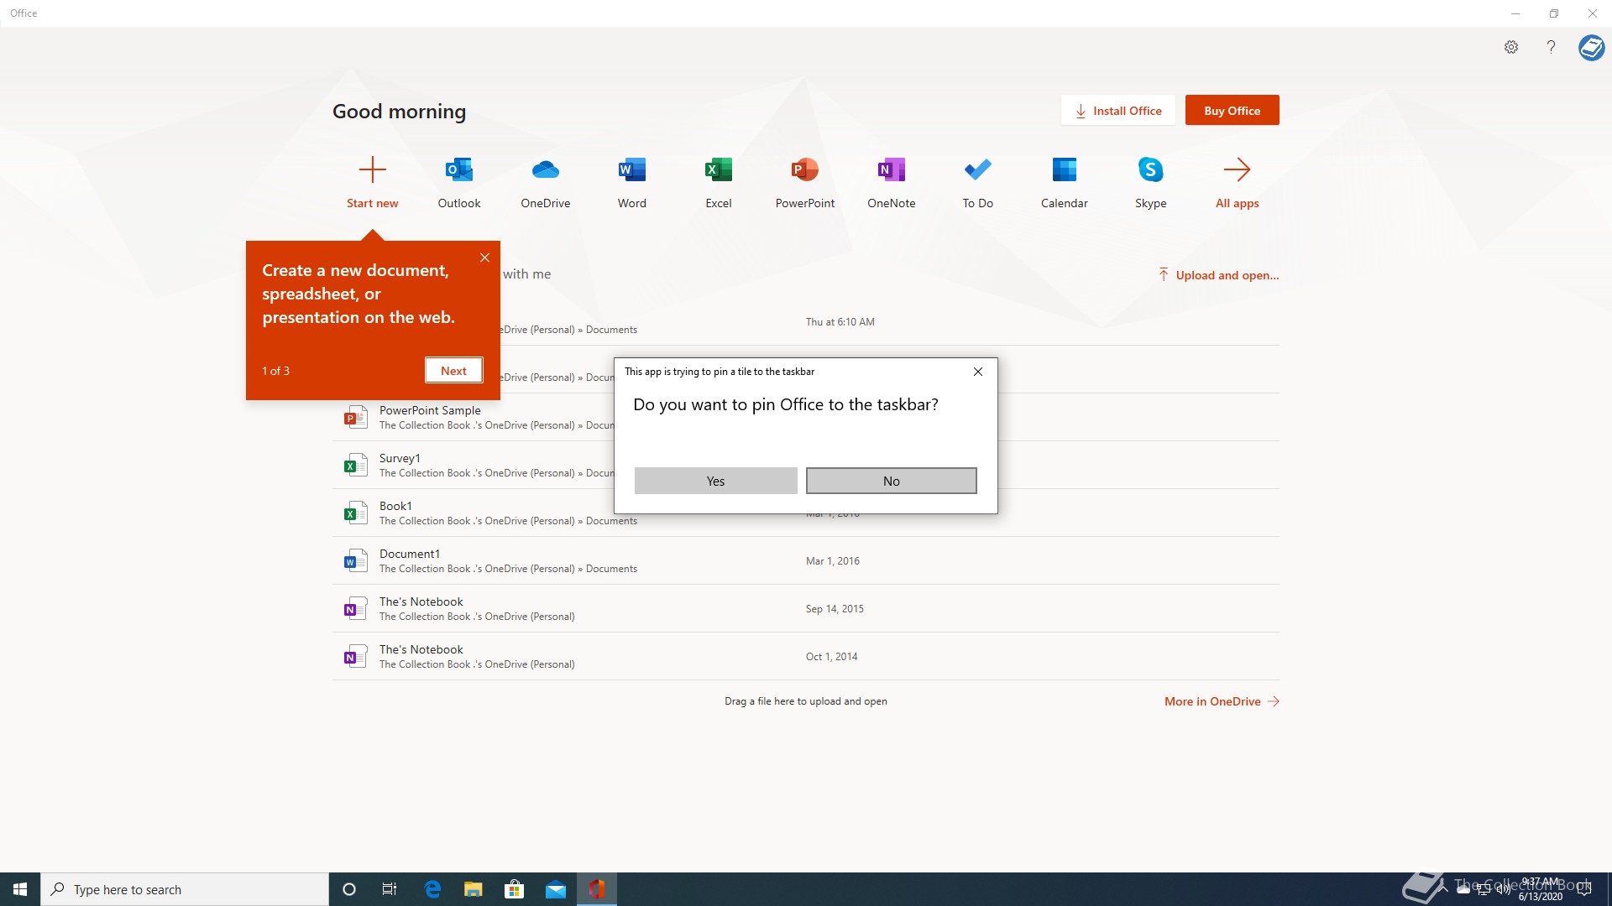Open the Word app icon
The height and width of the screenshot is (906, 1612).
point(632,170)
